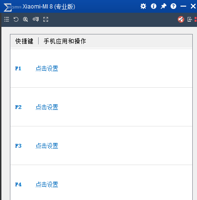This screenshot has width=197, height=200.
Task: Pin the window with the pushpin icon
Action: tap(164, 6)
